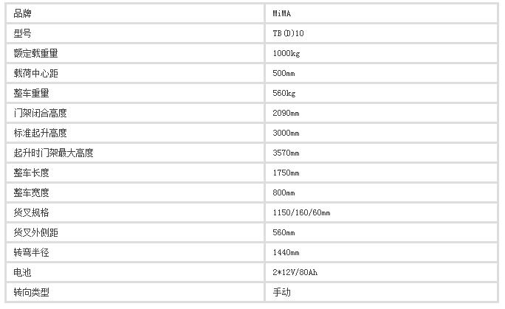Image resolution: width=505 pixels, height=309 pixels.
Task: Select the 2*12V/80Ah battery value
Action: [x=295, y=273]
